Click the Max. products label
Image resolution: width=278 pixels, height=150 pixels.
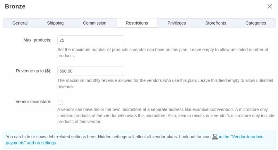coord(37,40)
